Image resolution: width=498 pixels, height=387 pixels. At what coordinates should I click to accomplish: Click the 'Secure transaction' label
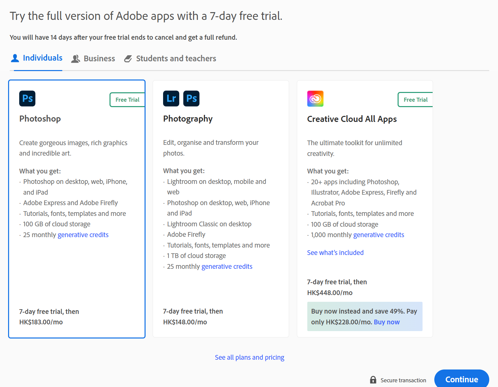click(403, 380)
